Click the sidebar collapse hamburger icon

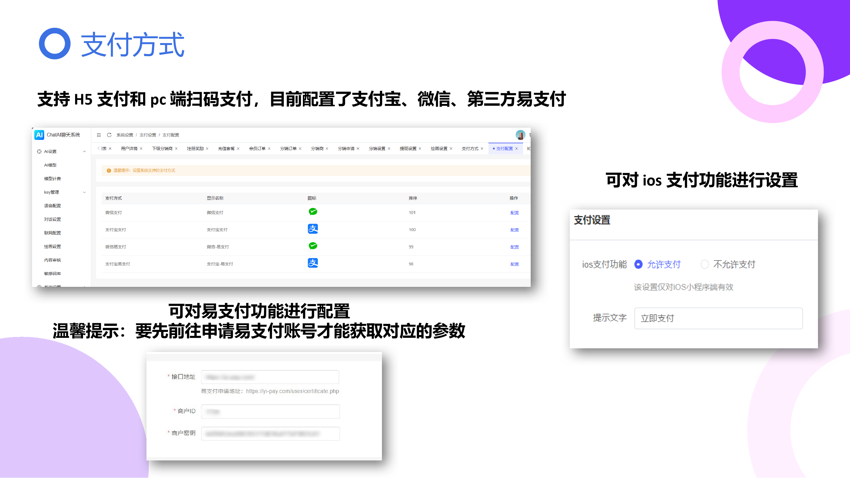pos(99,135)
